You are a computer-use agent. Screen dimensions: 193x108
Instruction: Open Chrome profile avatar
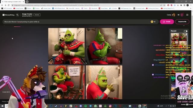188,5
